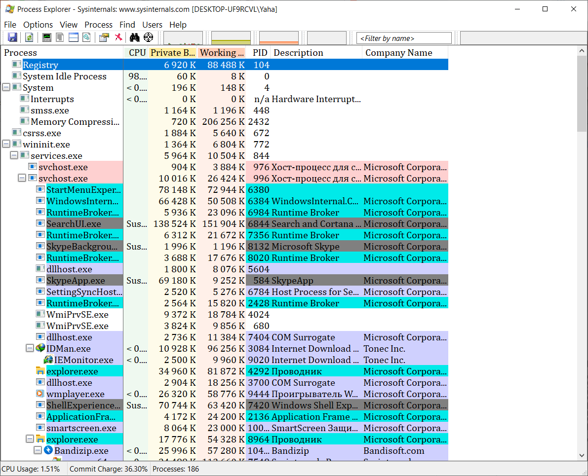This screenshot has width=588, height=476.
Task: Sort by Working Set column header
Action: [x=221, y=52]
